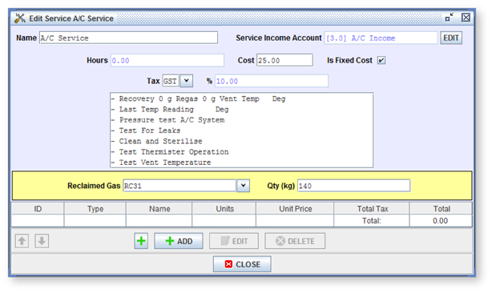Click the move up arrow icon
The height and width of the screenshot is (293, 492).
(22, 241)
